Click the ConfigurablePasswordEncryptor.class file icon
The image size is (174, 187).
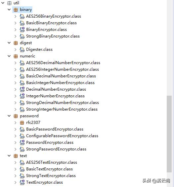tap(22, 136)
